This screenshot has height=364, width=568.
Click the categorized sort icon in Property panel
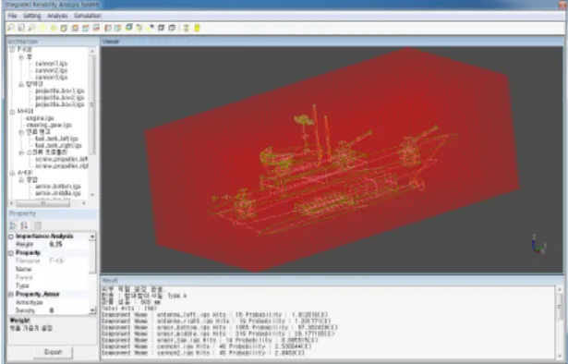[x=13, y=225]
